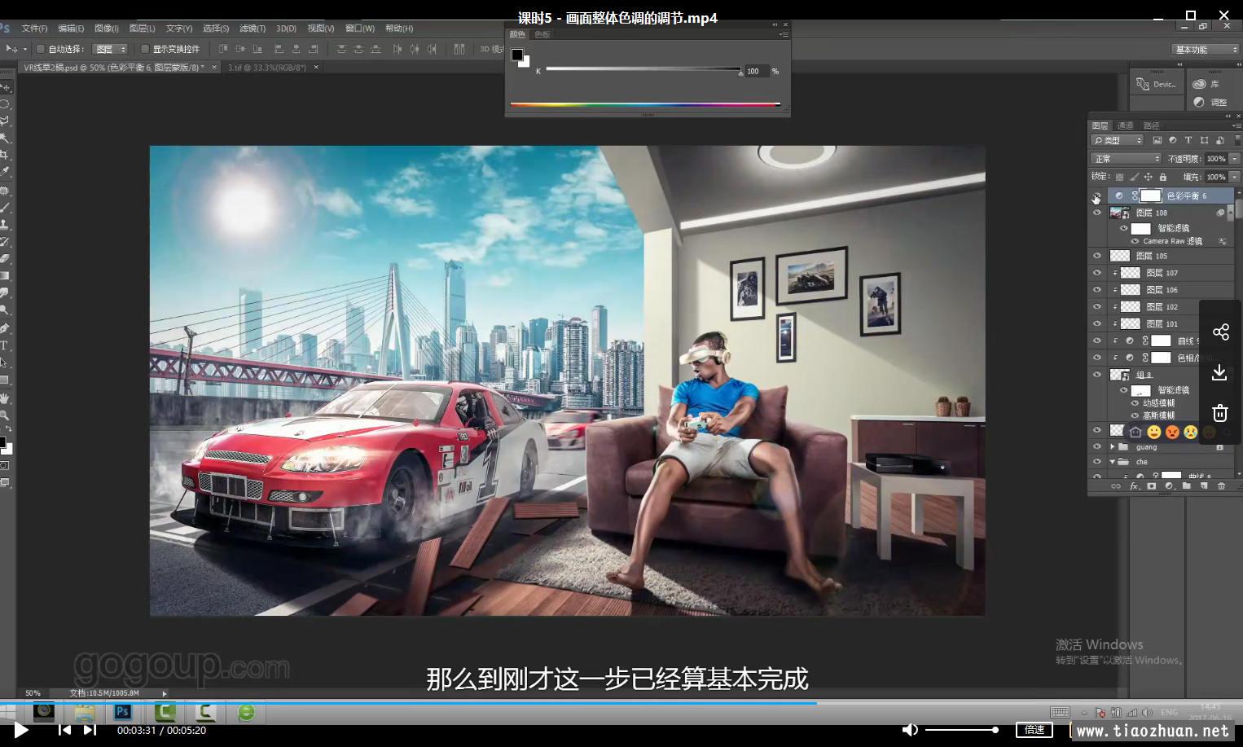Click the 倍速 playback speed button
Image resolution: width=1243 pixels, height=747 pixels.
(1035, 730)
